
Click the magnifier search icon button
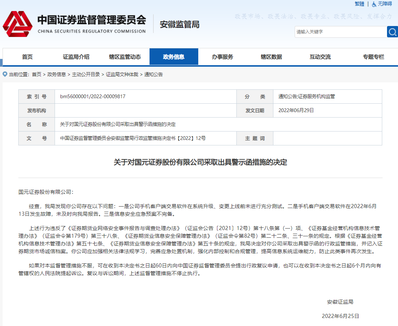[392, 32]
